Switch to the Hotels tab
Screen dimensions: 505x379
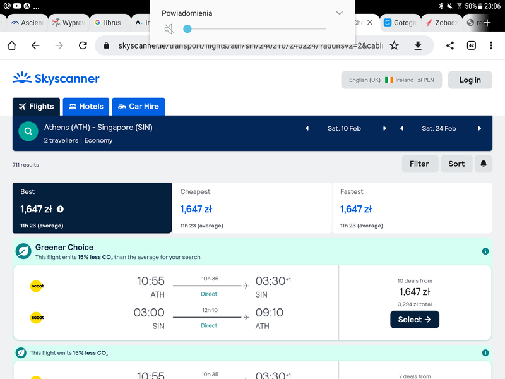[86, 107]
